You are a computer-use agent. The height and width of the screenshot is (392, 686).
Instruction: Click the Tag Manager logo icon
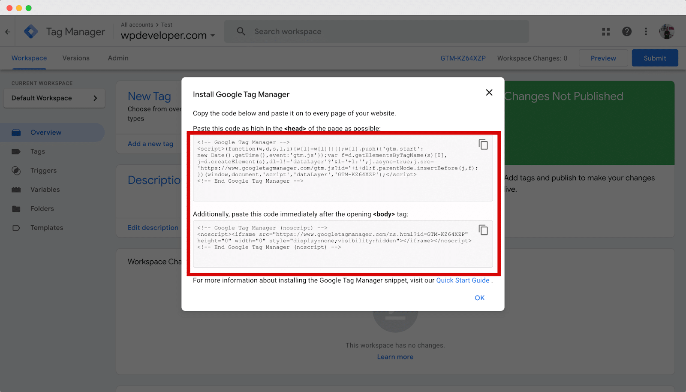[x=31, y=32]
